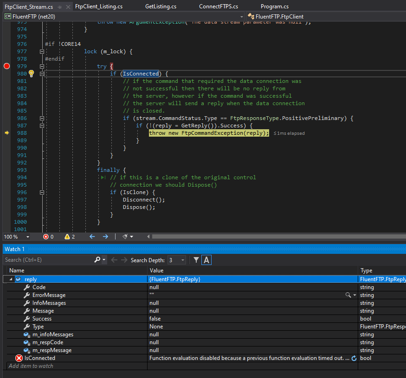Click the yellow execution pointer at line 988

pos(6,133)
